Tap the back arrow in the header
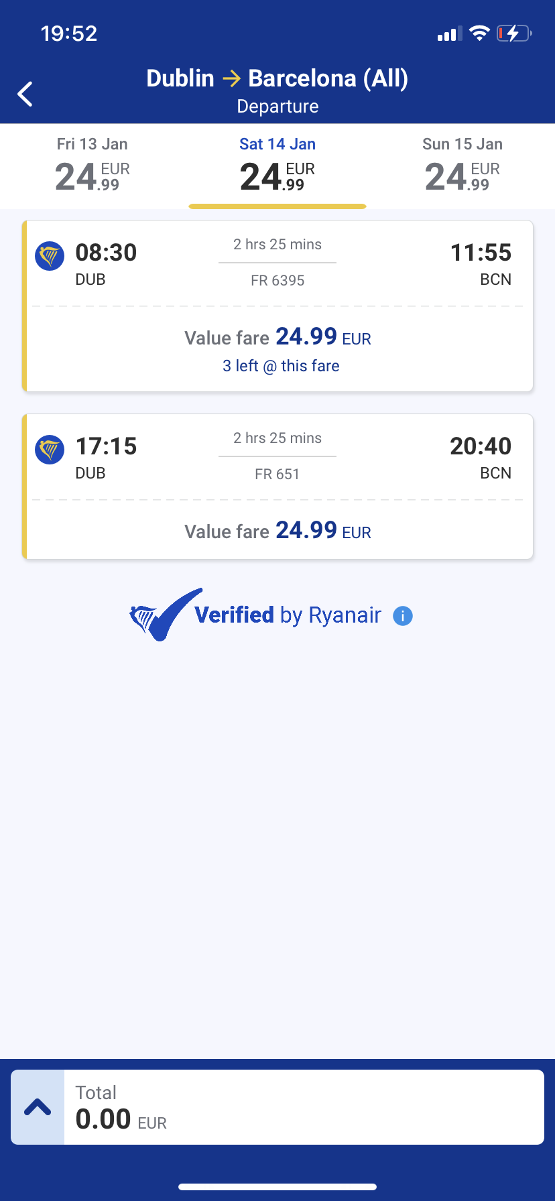 (25, 94)
